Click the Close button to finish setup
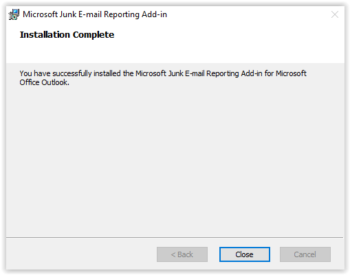Viewport: 350px width, 275px height. [x=245, y=254]
